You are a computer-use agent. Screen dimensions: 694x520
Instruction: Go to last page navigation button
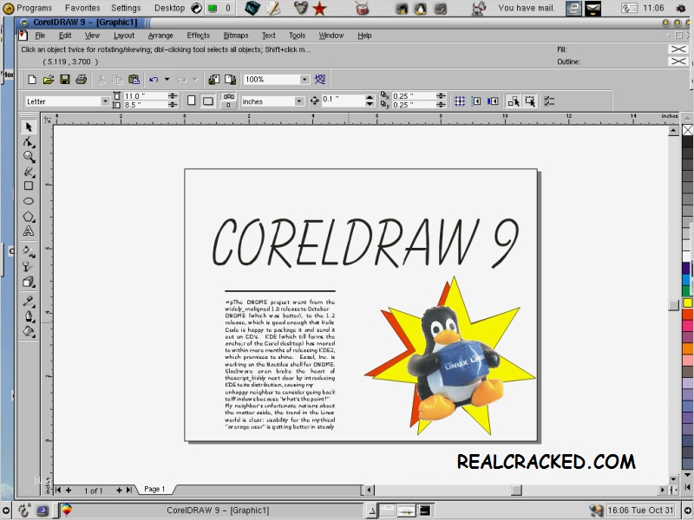click(x=128, y=490)
